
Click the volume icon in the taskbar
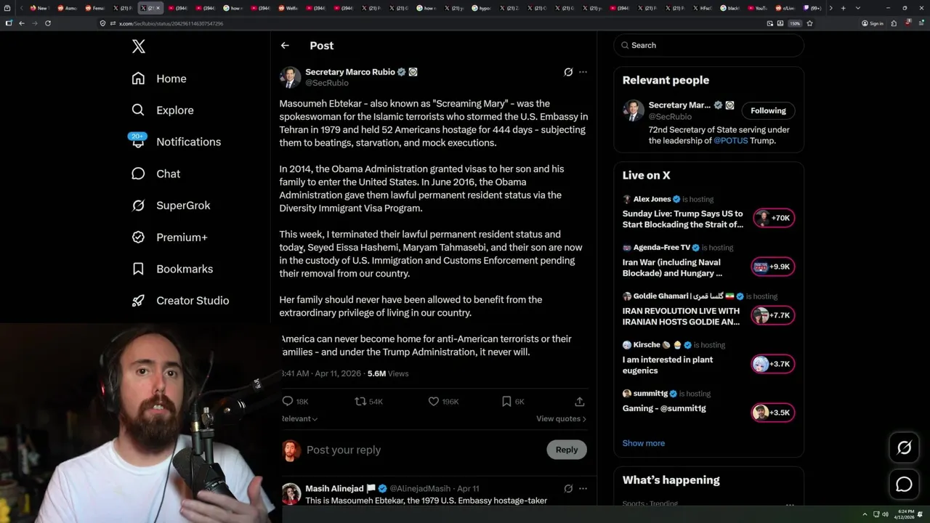point(885,514)
